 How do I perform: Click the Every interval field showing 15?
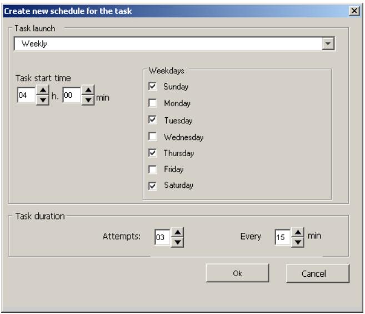click(x=283, y=237)
